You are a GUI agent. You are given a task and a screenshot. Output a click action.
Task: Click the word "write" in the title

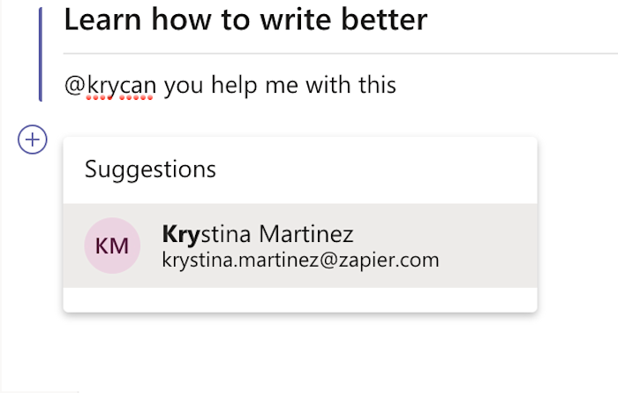tap(296, 19)
